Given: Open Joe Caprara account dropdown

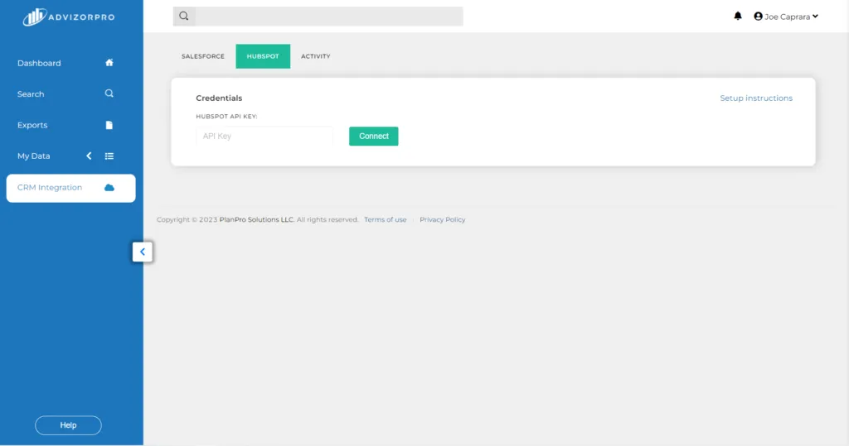Looking at the screenshot, I should coord(786,17).
